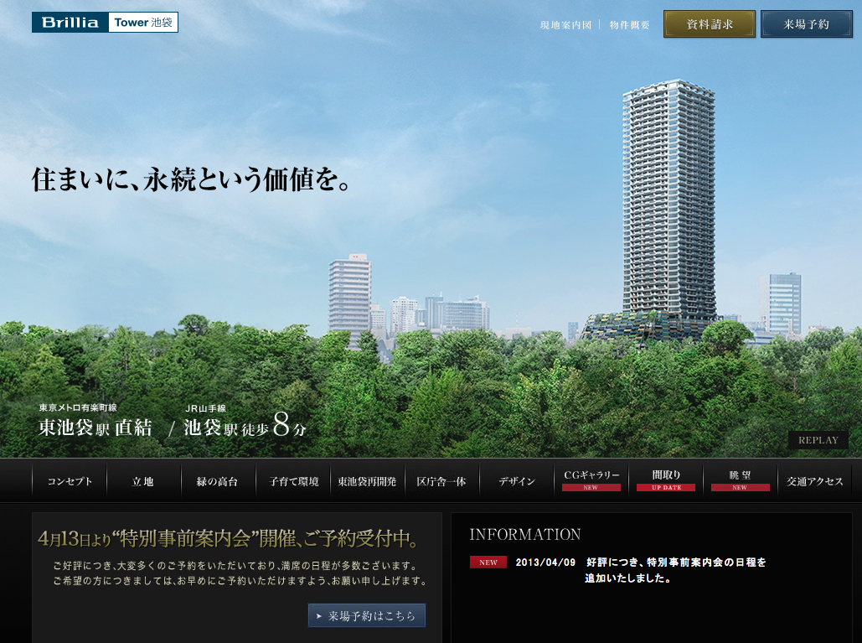862x643 pixels.
Task: Click the gold 資料請求 button
Action: point(709,24)
